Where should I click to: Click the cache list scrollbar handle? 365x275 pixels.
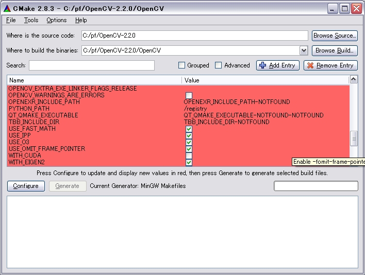[354, 139]
